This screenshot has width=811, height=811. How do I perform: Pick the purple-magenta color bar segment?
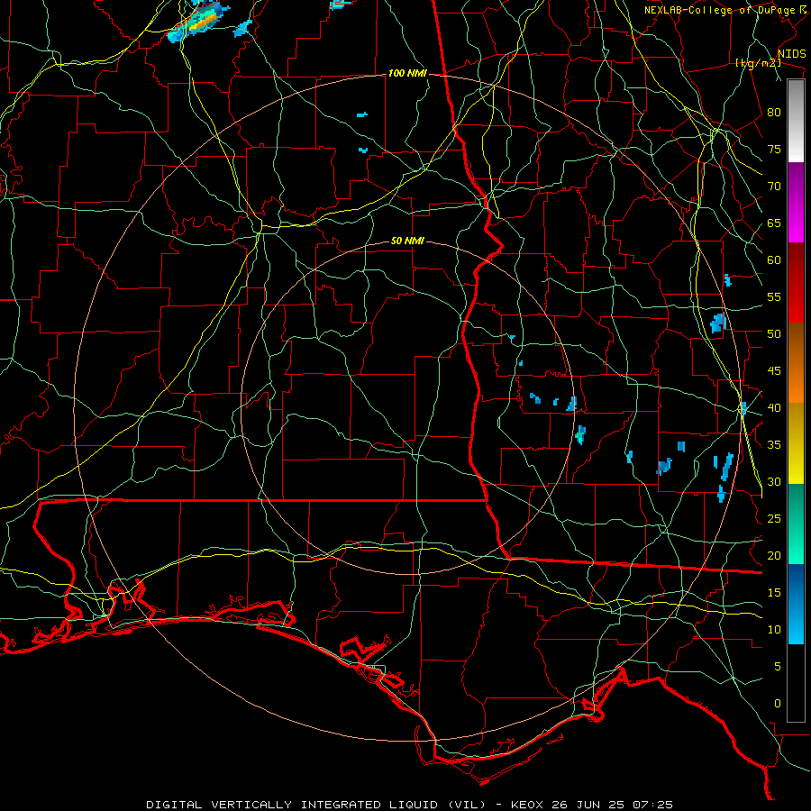coord(796,203)
